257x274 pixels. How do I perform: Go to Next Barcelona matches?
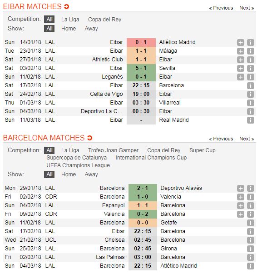(247, 139)
